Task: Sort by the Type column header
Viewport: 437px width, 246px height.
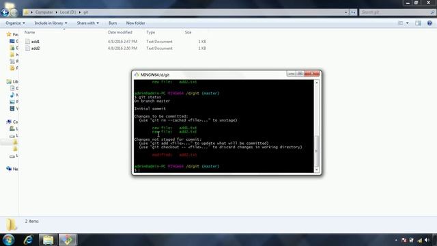Action: 150,32
